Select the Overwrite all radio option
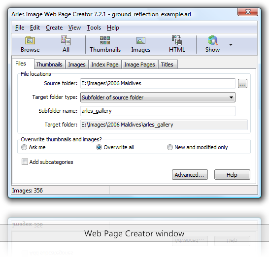Image resolution: width=269 pixels, height=257 pixels. pos(115,147)
